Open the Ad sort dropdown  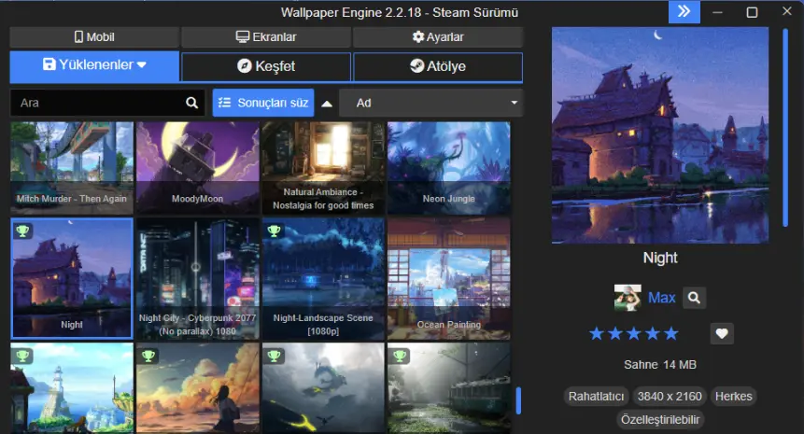(x=431, y=103)
